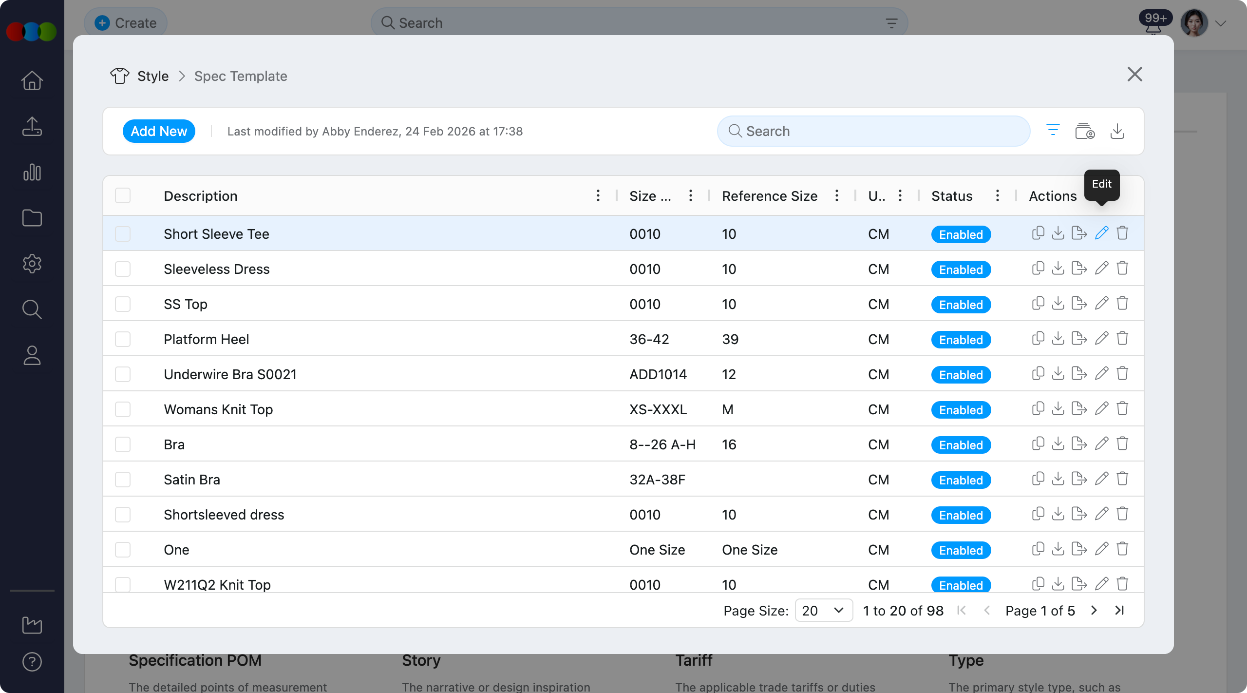Navigate to Style in the breadcrumb

(152, 76)
